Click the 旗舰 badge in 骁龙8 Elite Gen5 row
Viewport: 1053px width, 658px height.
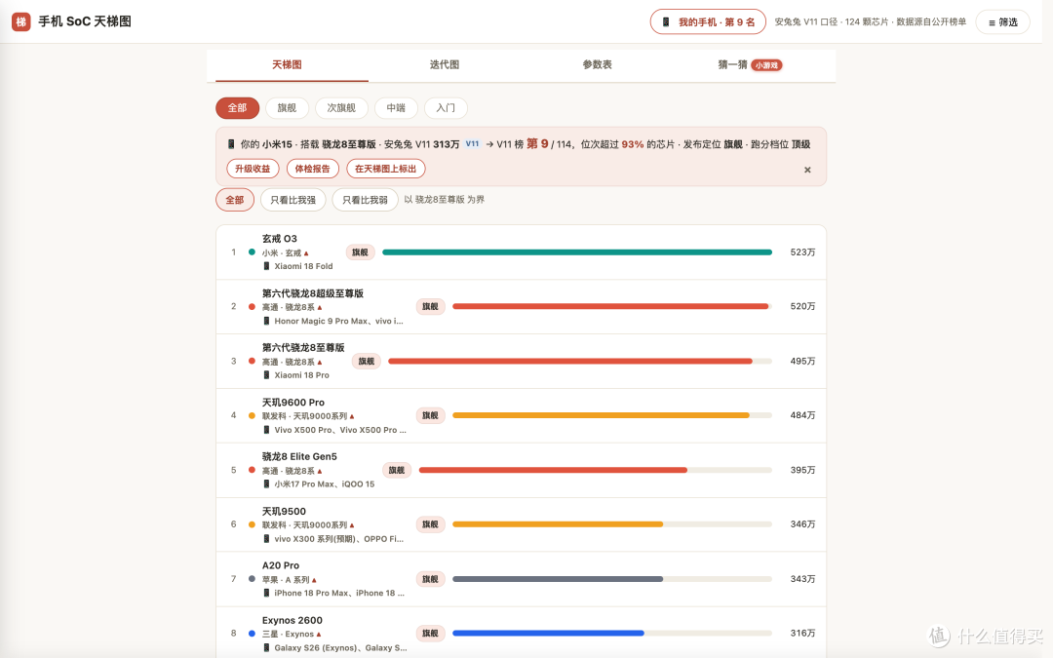coord(396,470)
